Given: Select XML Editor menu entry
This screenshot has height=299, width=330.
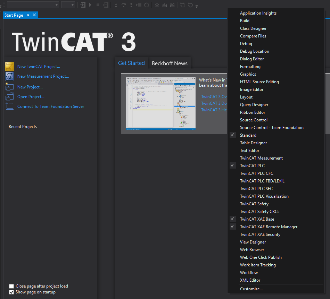Looking at the screenshot, I should click(276, 280).
